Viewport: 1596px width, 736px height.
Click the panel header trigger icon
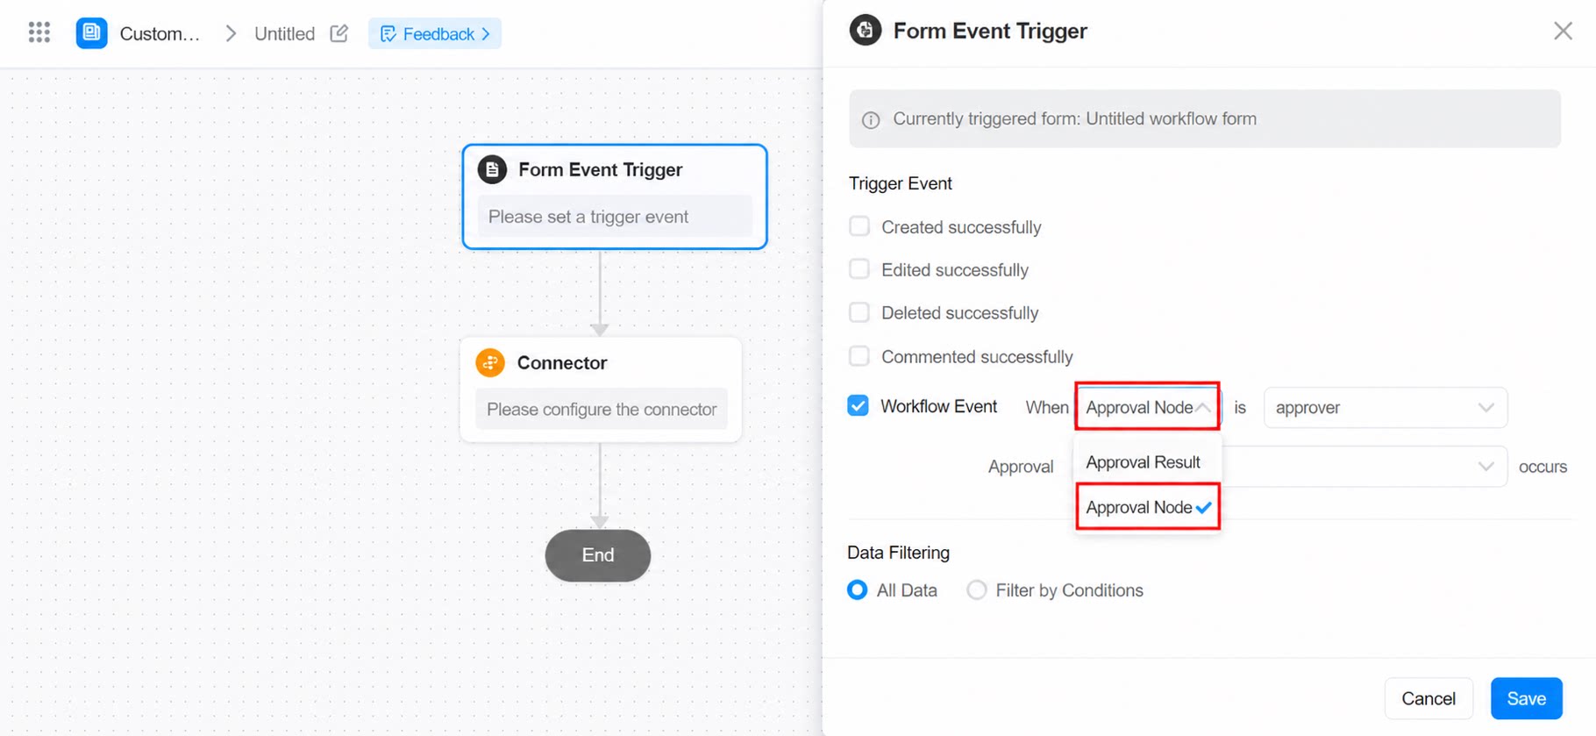[x=865, y=31]
